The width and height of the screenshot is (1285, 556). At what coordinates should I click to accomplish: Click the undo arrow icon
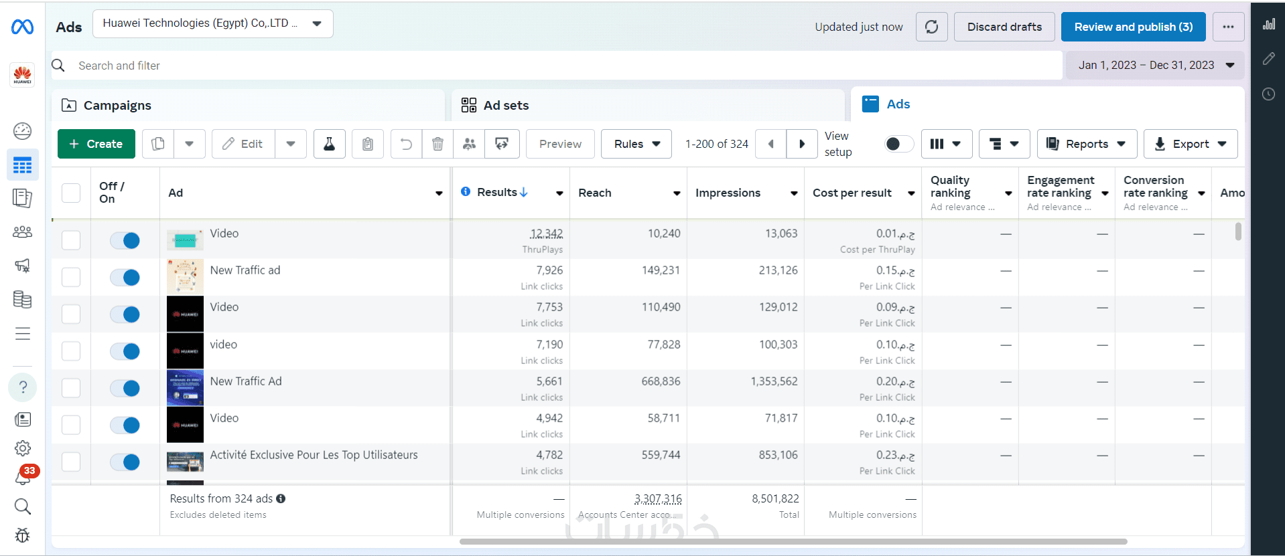(x=406, y=144)
